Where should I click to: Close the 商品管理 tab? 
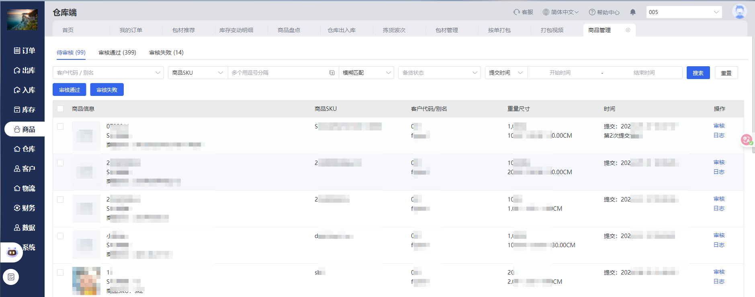coord(628,30)
